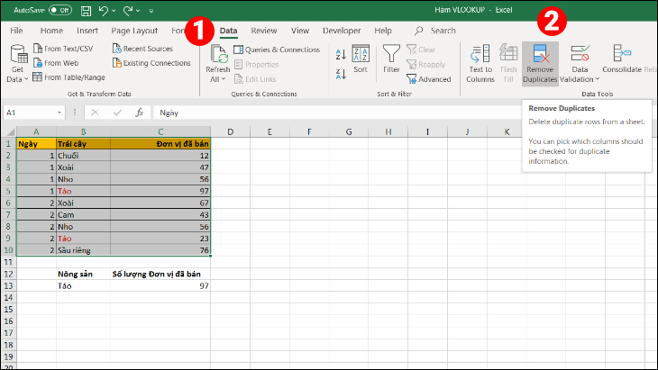The width and height of the screenshot is (658, 370).
Task: Import data From Web
Action: coord(56,63)
